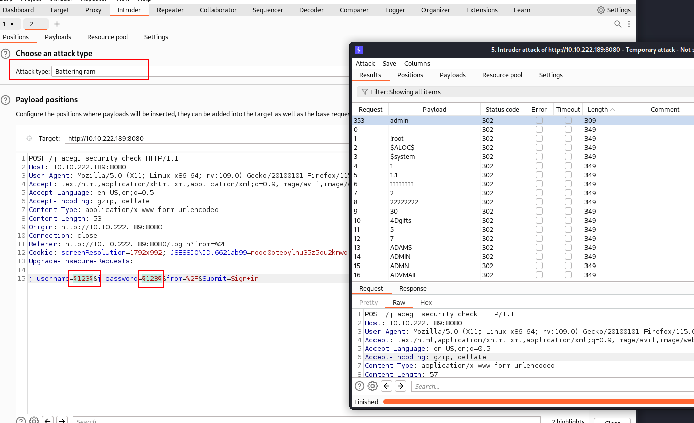Image resolution: width=694 pixels, height=423 pixels.
Task: Click the search magnifier icon in Intruder tabs
Action: pos(617,24)
